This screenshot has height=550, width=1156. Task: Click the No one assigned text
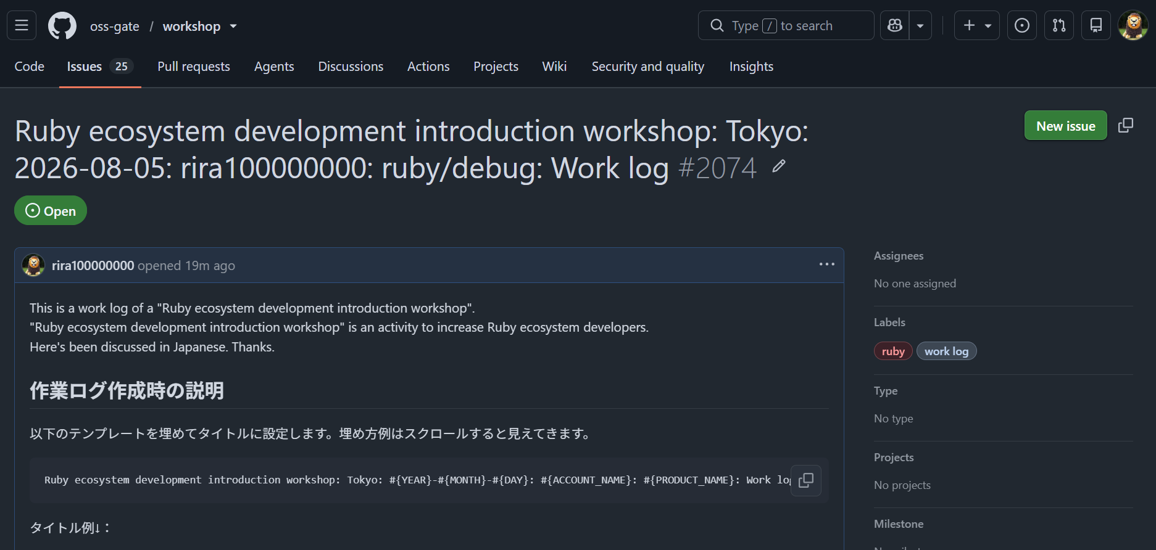(915, 284)
